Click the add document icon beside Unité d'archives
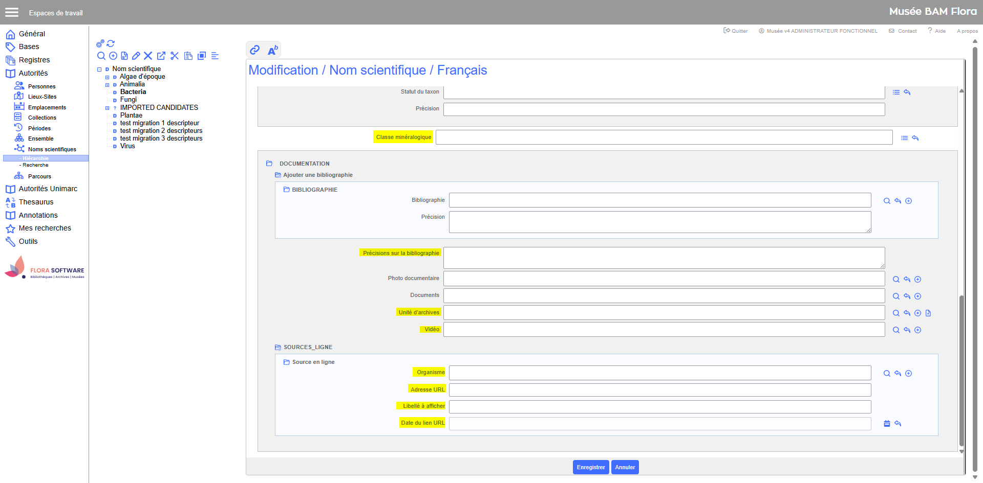Viewport: 983px width, 483px height. tap(928, 313)
